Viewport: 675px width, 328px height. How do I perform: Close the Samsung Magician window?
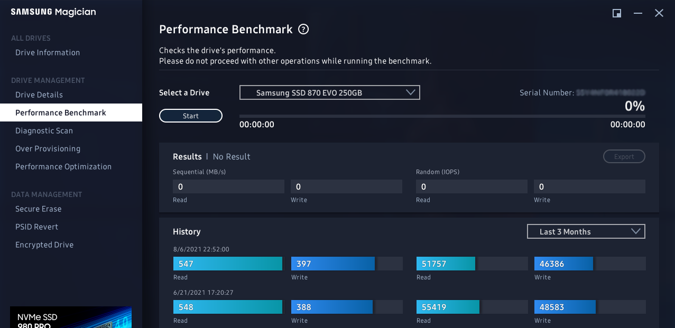point(659,13)
